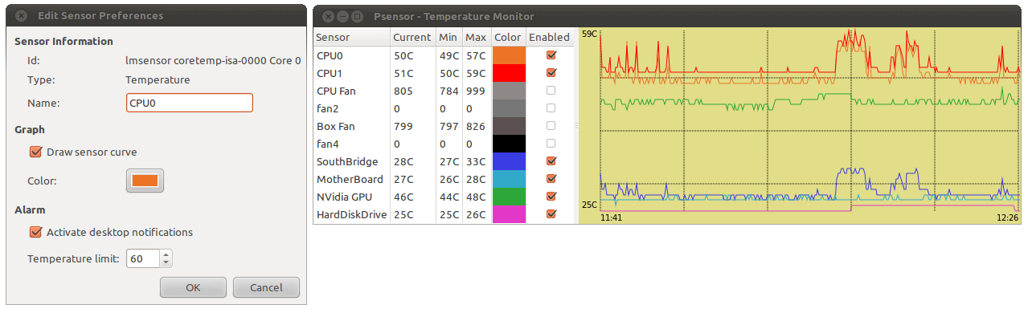Viewport: 1028px width, 321px height.
Task: Sort table by Max column header
Action: point(476,37)
